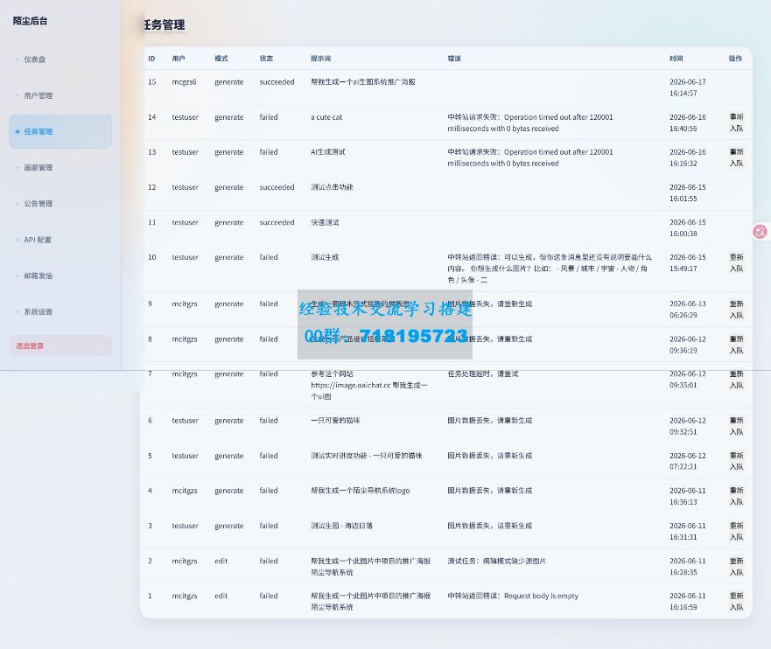Click error '编辑模式缺少源图片' in row 2
Screen dimensions: 771x649
pos(515,561)
